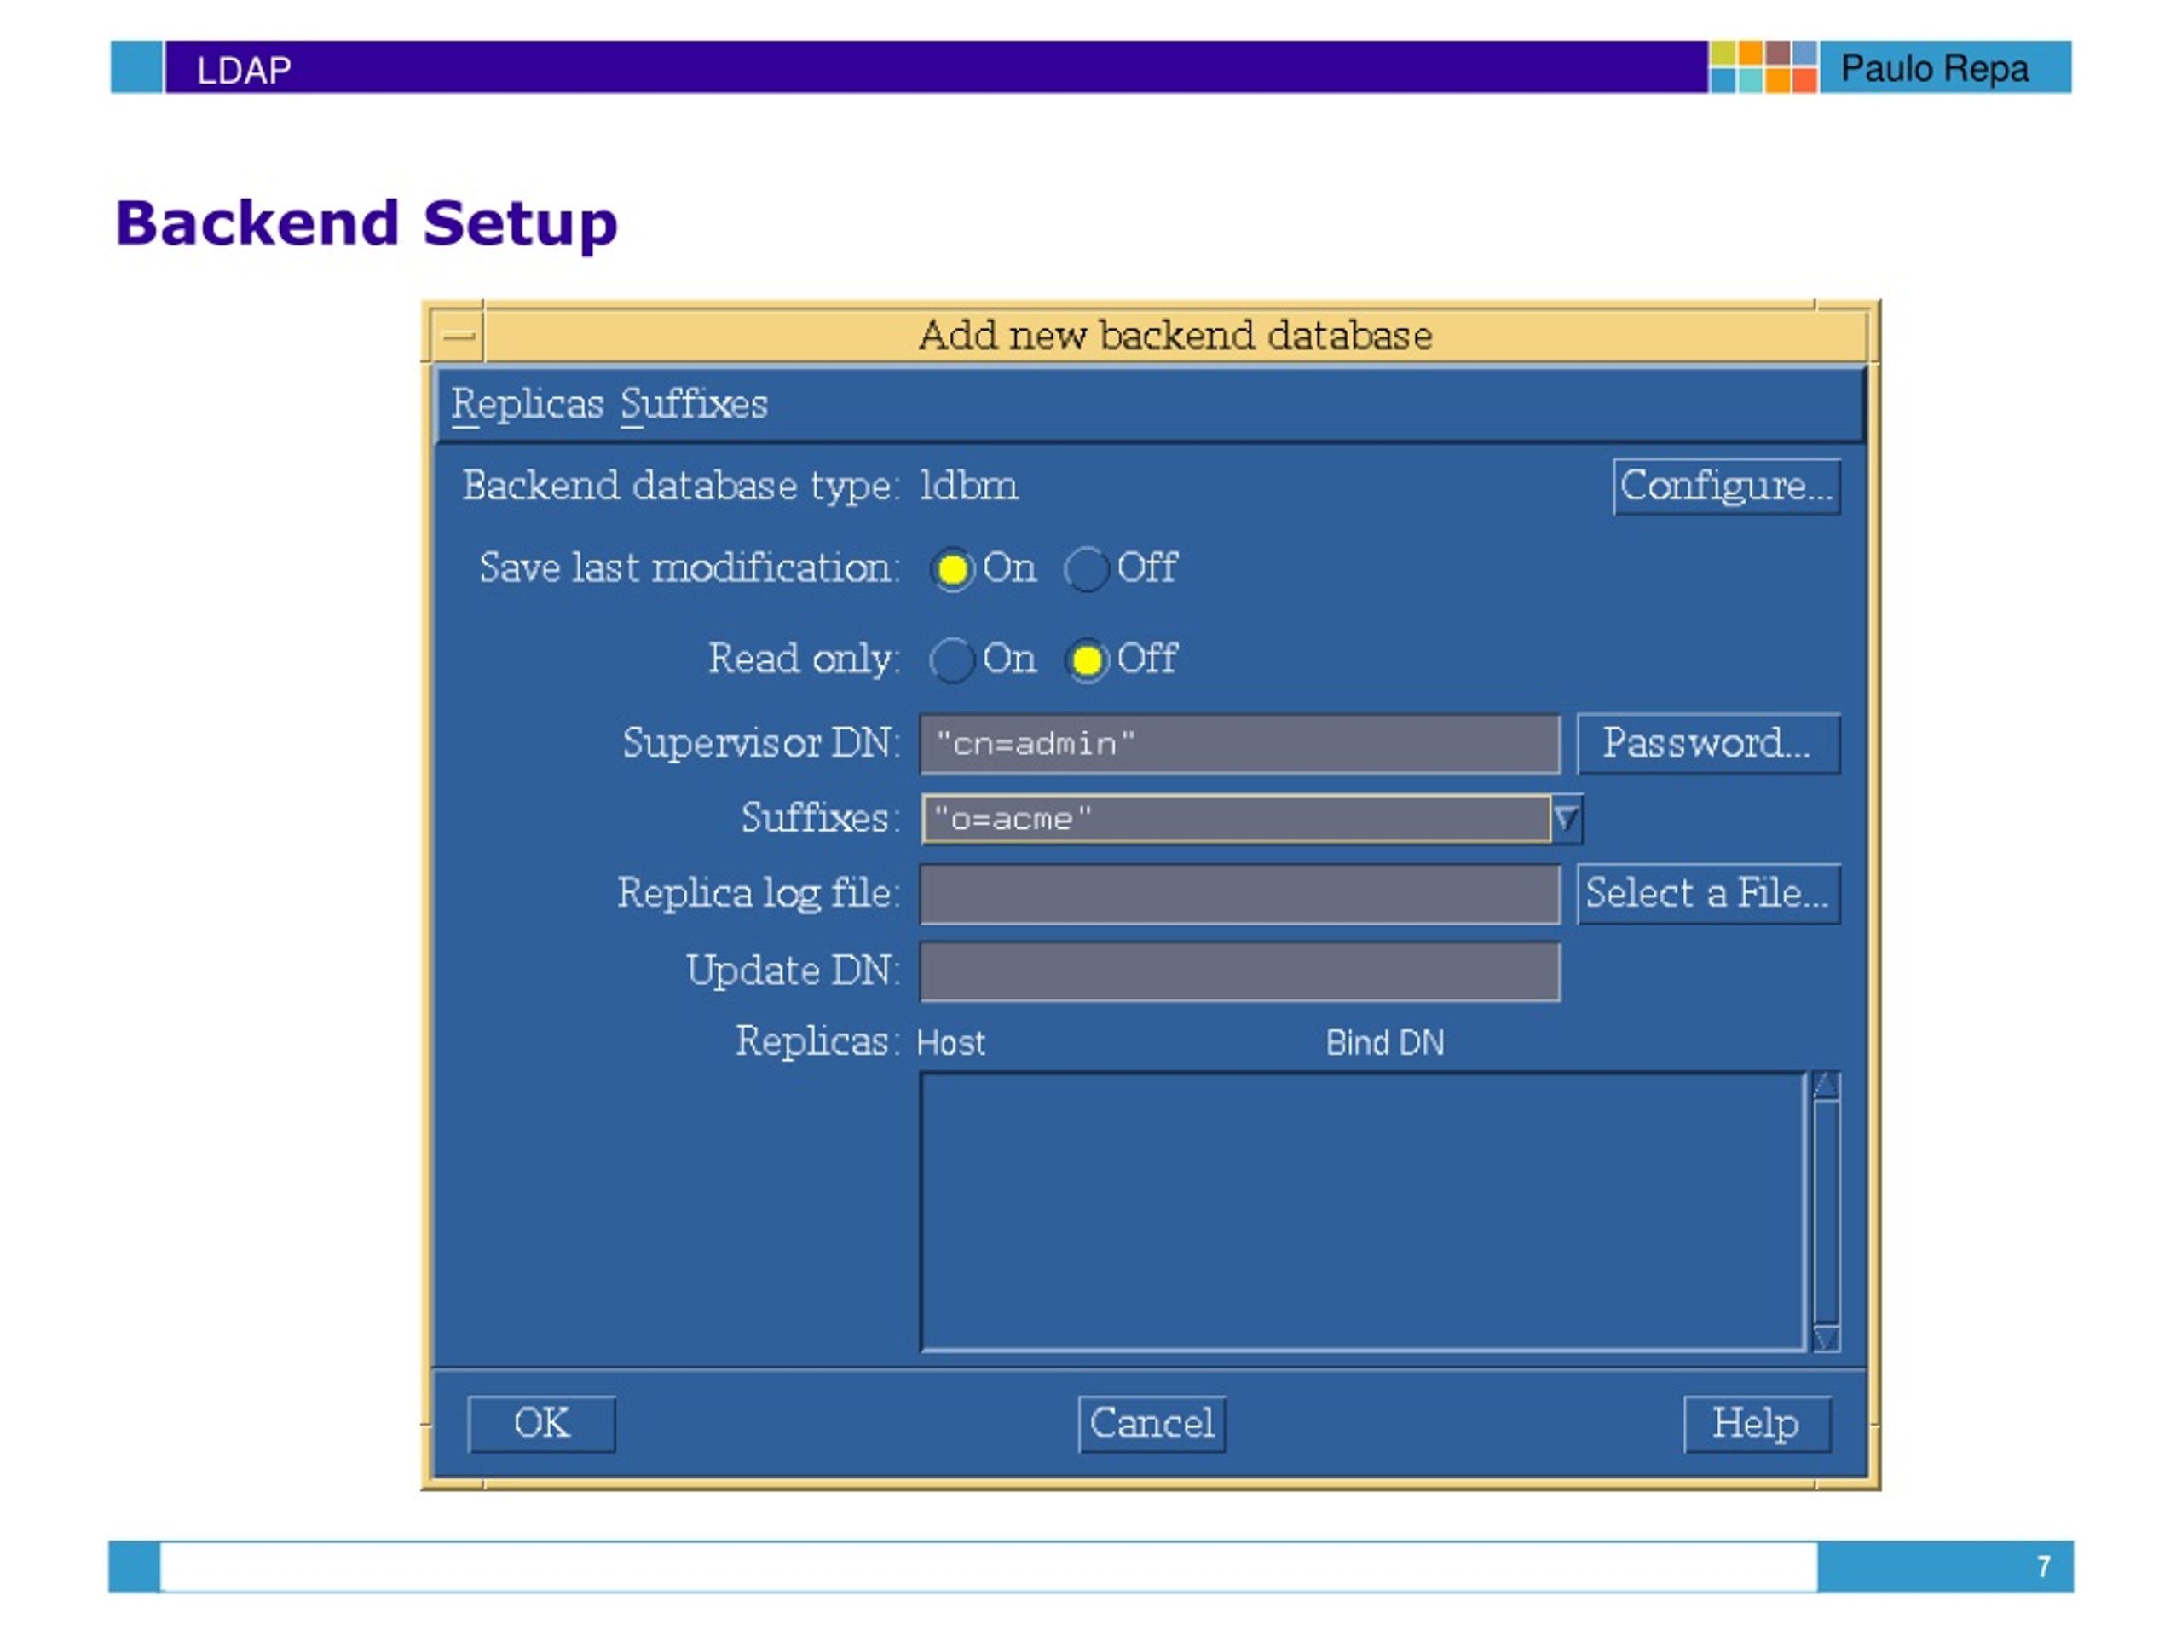Open the Password... dialog button

coord(1708,742)
